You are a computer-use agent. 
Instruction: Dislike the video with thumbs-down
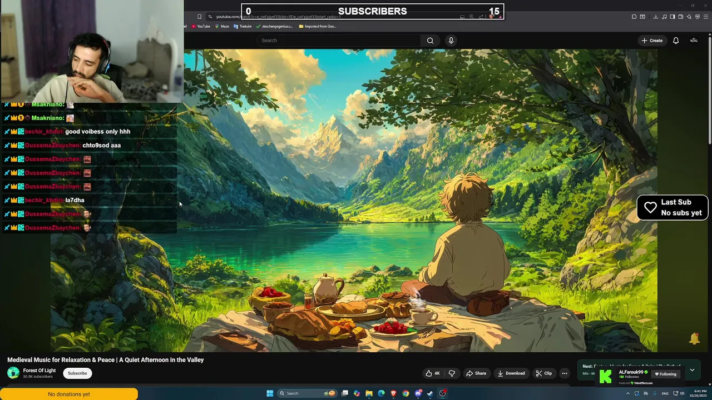(x=452, y=373)
